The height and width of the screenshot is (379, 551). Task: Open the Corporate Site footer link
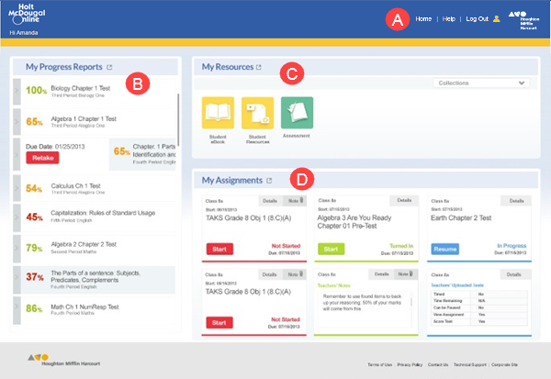pyautogui.click(x=504, y=364)
